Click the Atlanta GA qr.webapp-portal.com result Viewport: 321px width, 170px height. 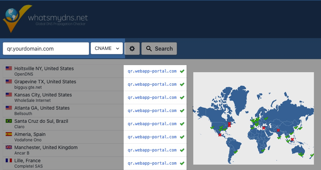click(152, 111)
